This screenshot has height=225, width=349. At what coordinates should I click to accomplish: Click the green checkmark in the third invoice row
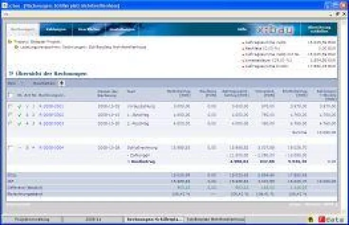click(x=19, y=124)
